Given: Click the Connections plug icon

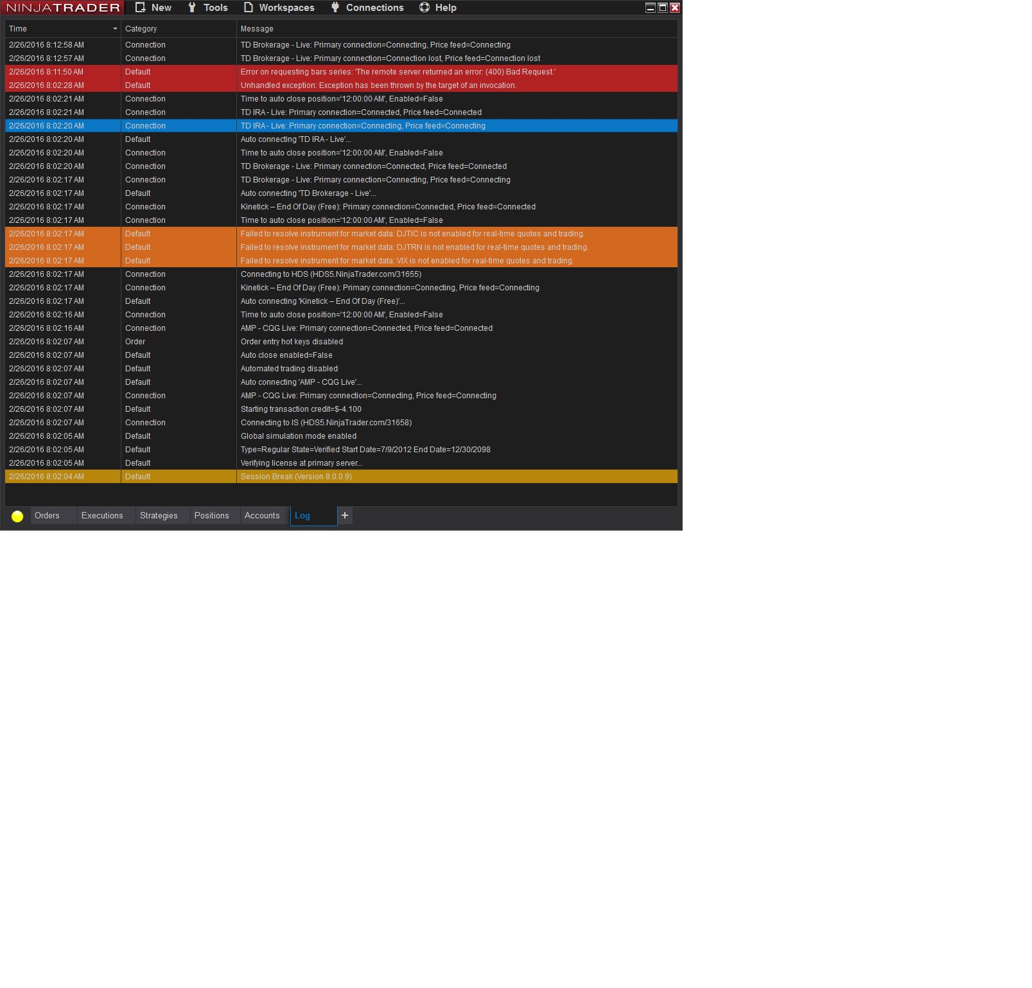Looking at the screenshot, I should click(335, 8).
